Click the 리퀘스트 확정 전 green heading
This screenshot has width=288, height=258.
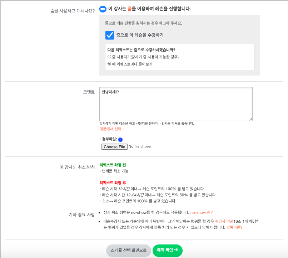[x=113, y=165]
